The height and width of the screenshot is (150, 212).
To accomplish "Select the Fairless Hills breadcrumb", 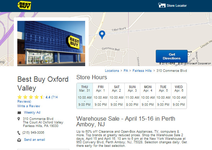I will click(142, 71).
